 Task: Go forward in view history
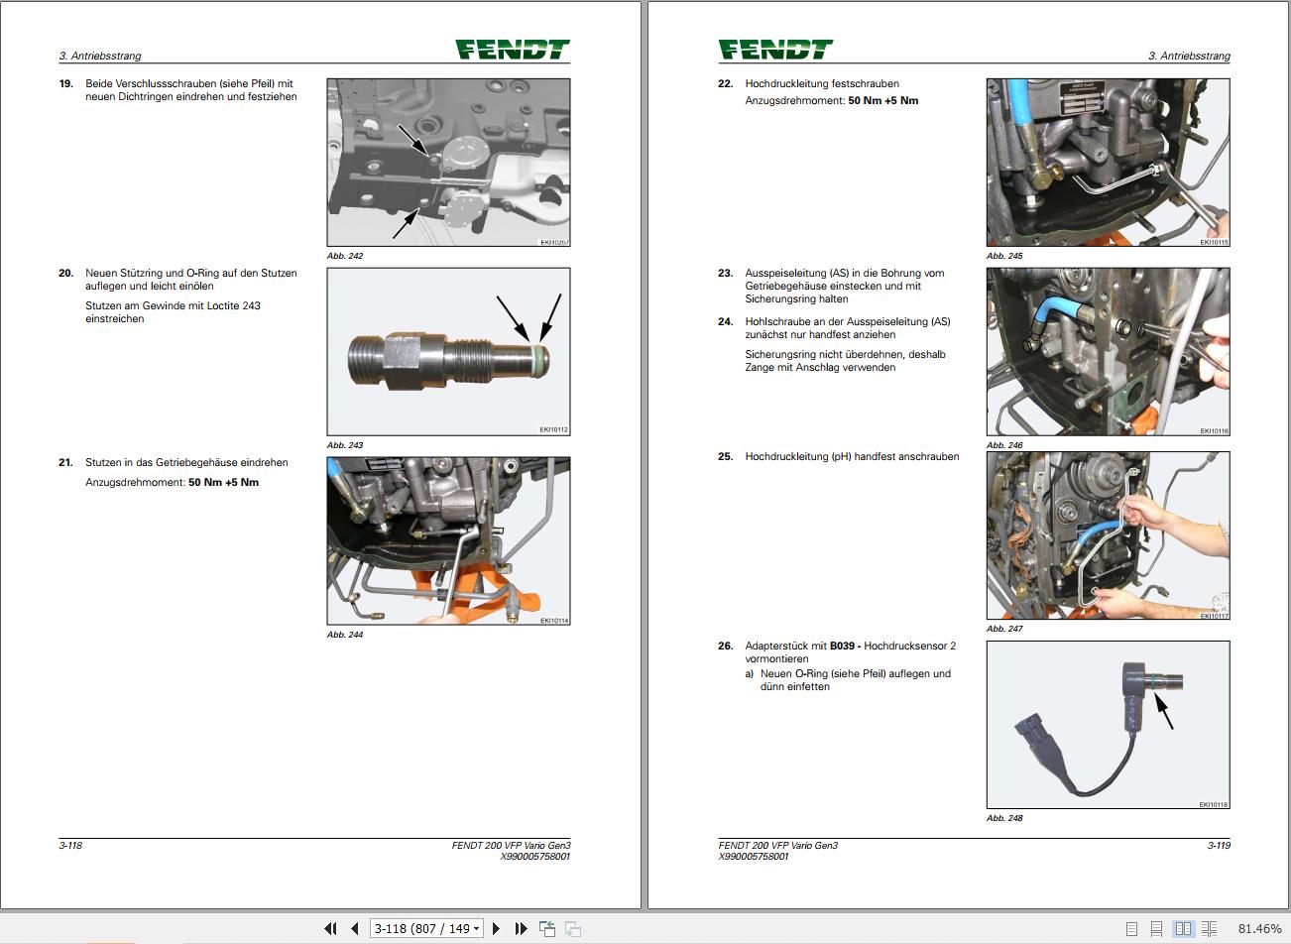[572, 928]
